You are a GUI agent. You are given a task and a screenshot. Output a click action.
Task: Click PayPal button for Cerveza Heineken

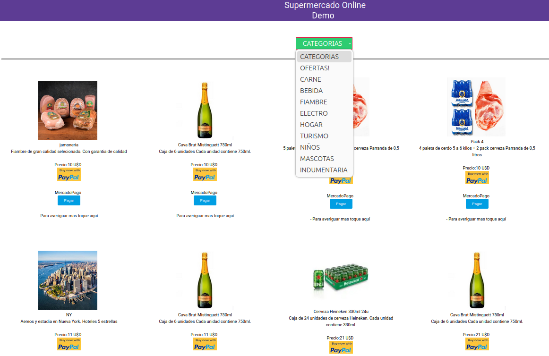(x=341, y=348)
